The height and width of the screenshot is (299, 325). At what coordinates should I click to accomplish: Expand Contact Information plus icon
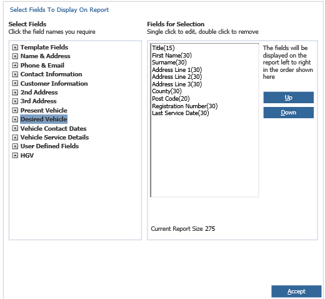click(x=15, y=74)
